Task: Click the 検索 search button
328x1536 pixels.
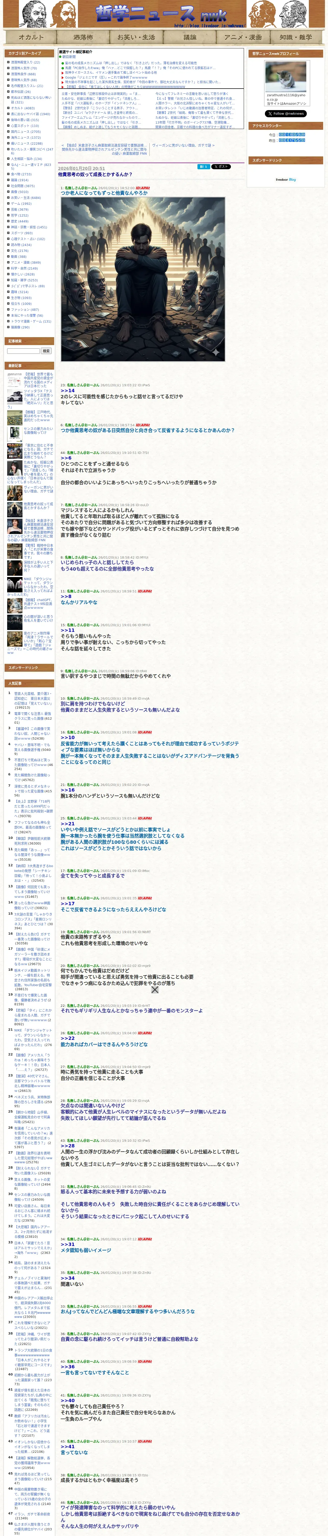Action: (x=46, y=351)
